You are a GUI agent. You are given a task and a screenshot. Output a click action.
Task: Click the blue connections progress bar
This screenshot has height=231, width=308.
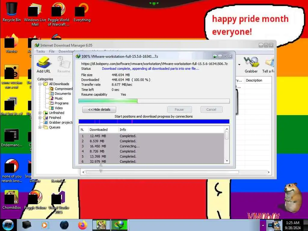click(154, 122)
